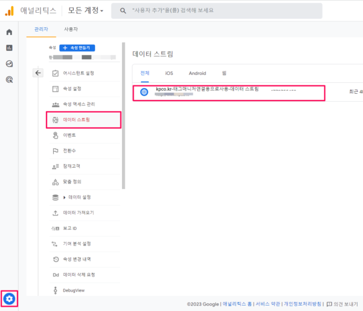Open 보고 ID menu entry

coord(85,229)
